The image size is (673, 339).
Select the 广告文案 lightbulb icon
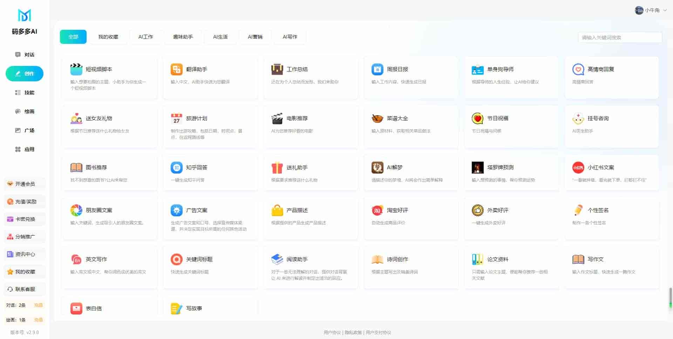click(x=176, y=210)
